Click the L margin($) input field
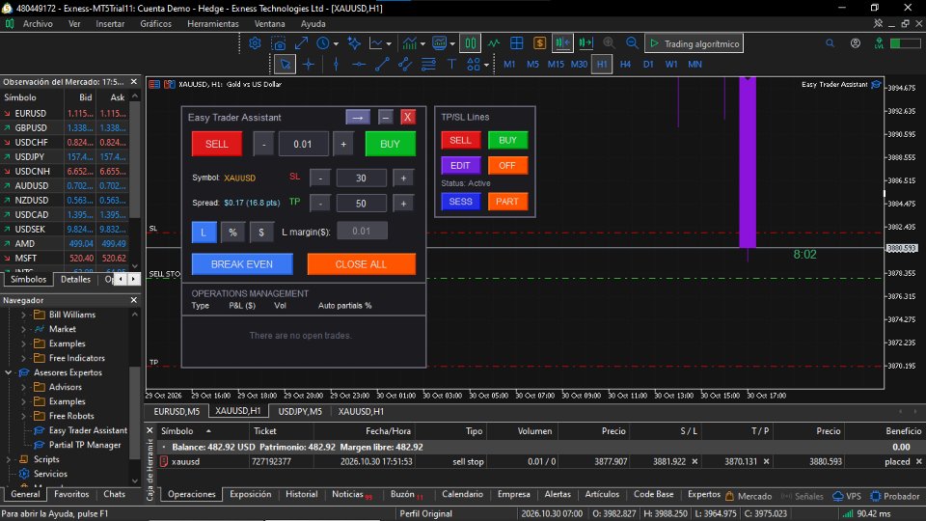The width and height of the screenshot is (926, 521). (362, 231)
